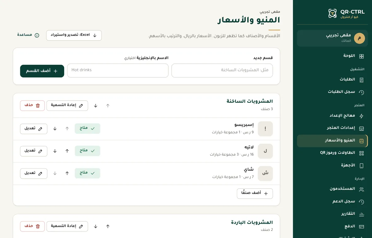372x238 pixels.
Task: Click the info icon beside مساعدة
Action: 37,35
